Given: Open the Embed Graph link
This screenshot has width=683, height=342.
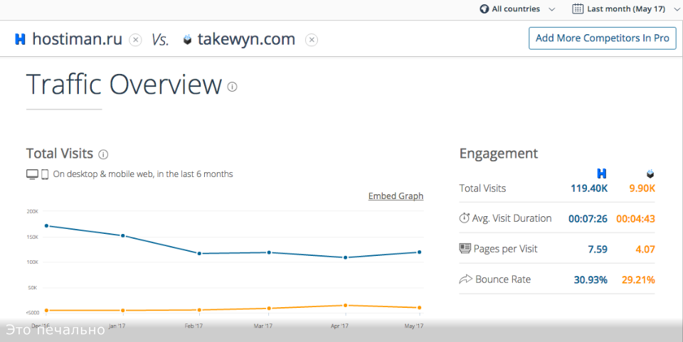Looking at the screenshot, I should tap(396, 196).
